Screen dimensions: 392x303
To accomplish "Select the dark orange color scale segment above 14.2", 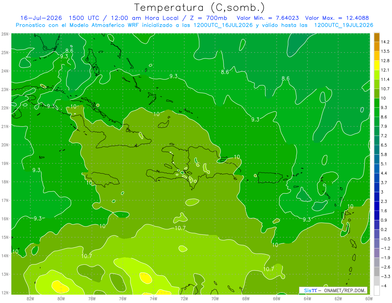I will click(x=377, y=37).
